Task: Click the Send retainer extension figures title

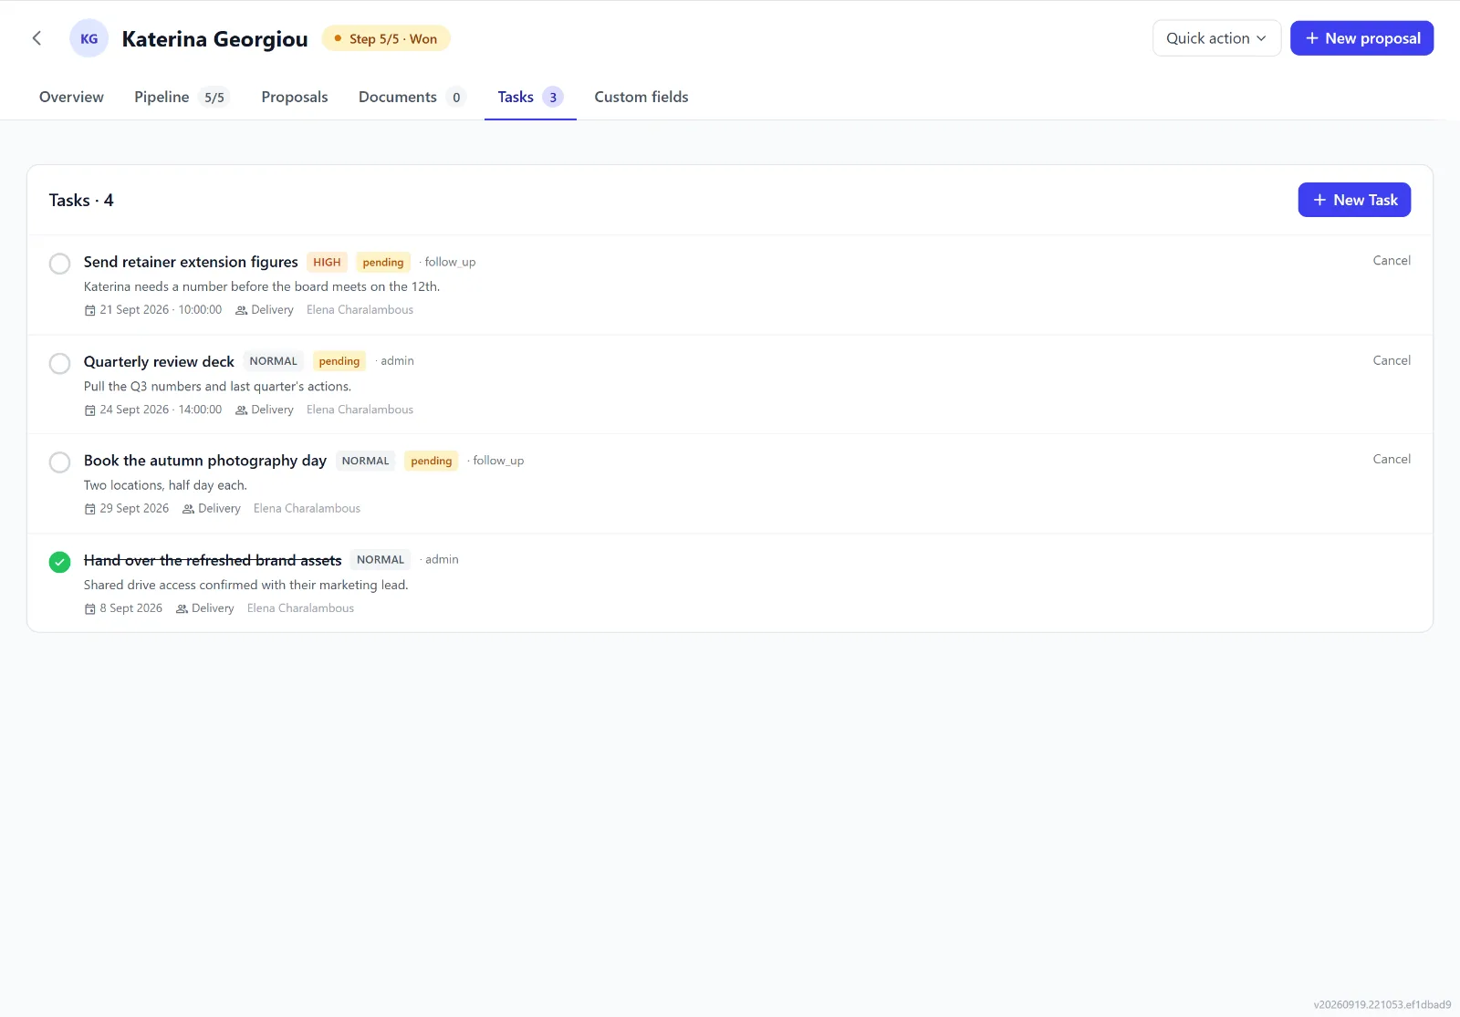Action: [x=191, y=262]
